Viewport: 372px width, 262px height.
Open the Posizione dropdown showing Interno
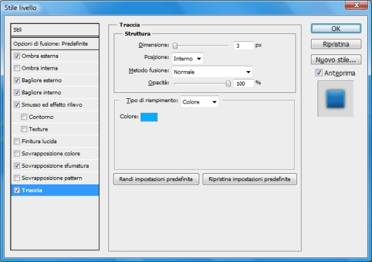(x=187, y=58)
